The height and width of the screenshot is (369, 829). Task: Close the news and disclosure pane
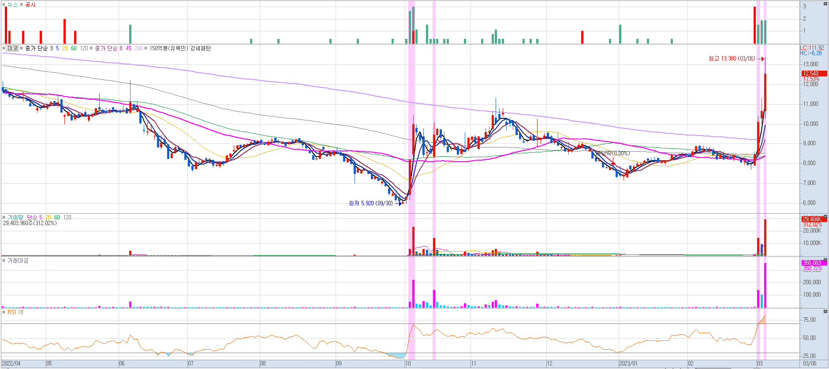825,4
